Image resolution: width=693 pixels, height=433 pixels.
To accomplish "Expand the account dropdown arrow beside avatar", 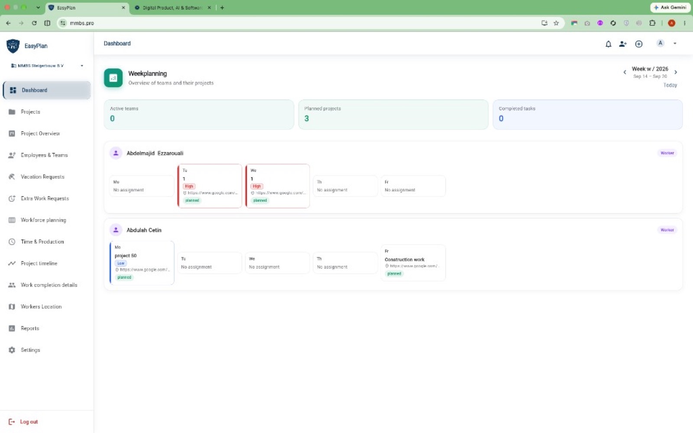I will [675, 43].
